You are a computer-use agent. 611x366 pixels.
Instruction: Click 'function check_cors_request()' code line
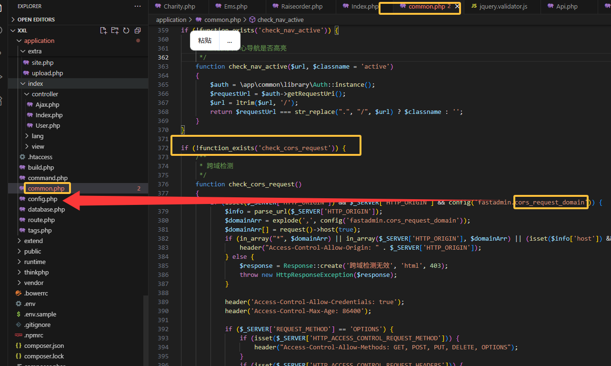click(x=249, y=184)
